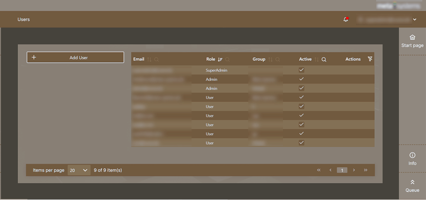This screenshot has height=200, width=426.
Task: Sort by the Role column sort icon
Action: coord(220,59)
